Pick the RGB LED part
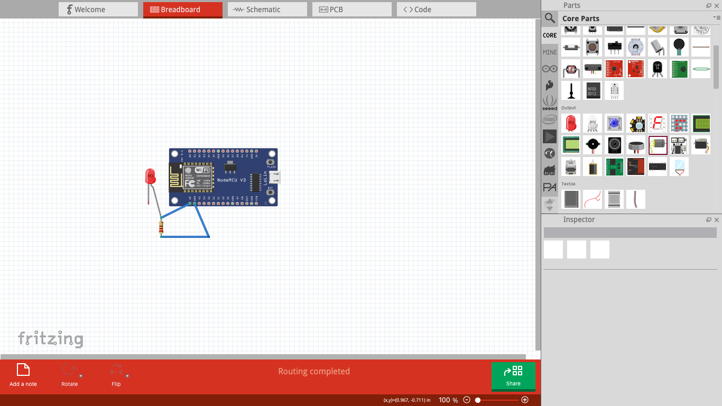 [593, 123]
